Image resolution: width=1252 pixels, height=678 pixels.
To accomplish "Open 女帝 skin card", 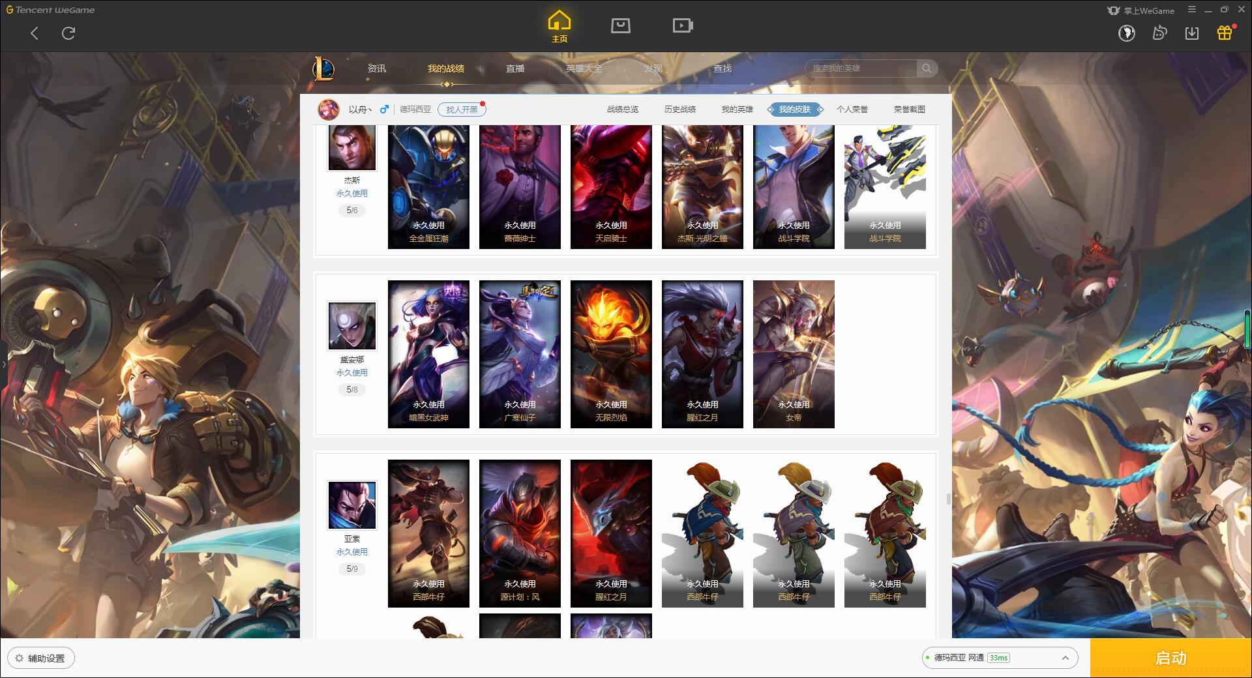I will (x=794, y=355).
